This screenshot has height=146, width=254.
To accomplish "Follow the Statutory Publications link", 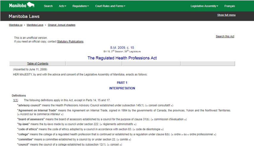I will pos(70,42).
